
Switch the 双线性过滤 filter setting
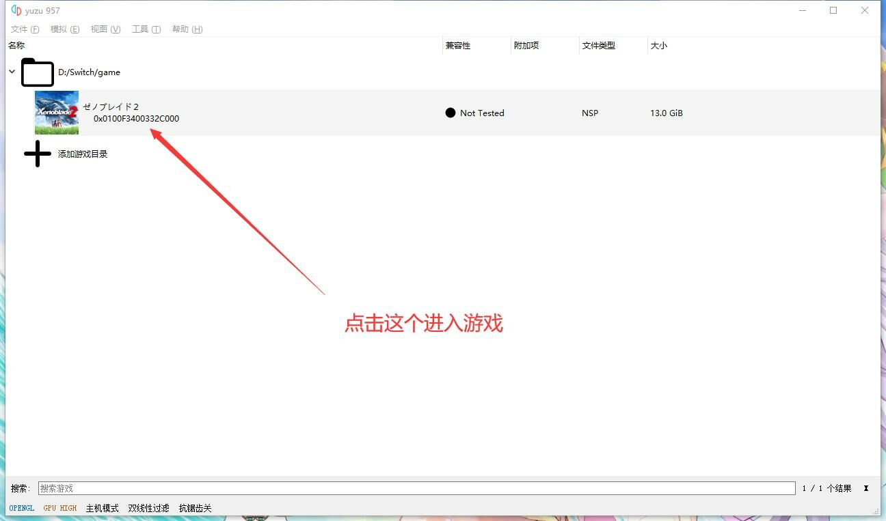(148, 508)
